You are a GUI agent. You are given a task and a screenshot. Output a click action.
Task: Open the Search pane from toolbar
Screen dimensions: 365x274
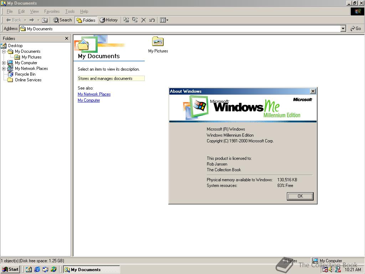(62, 20)
